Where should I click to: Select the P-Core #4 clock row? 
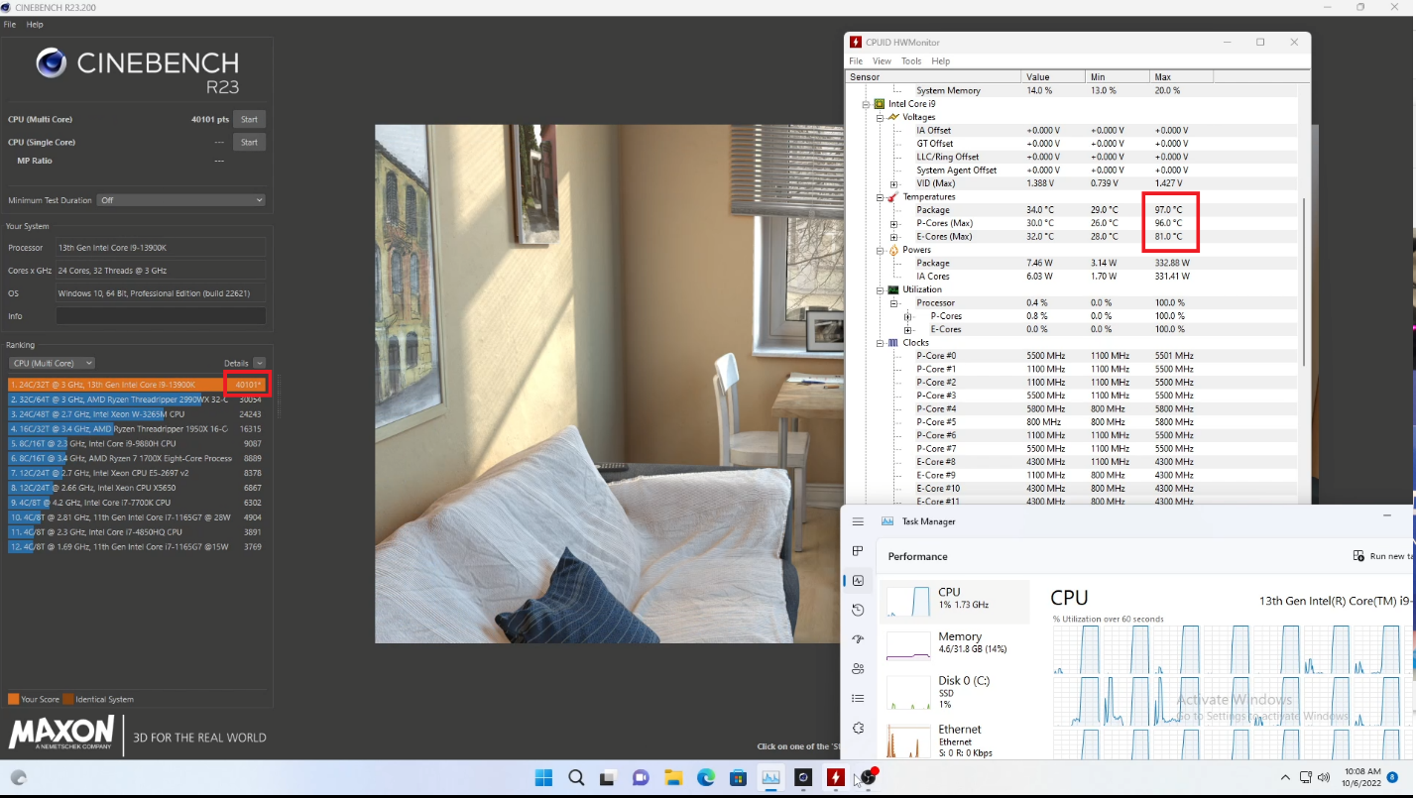tap(1071, 408)
